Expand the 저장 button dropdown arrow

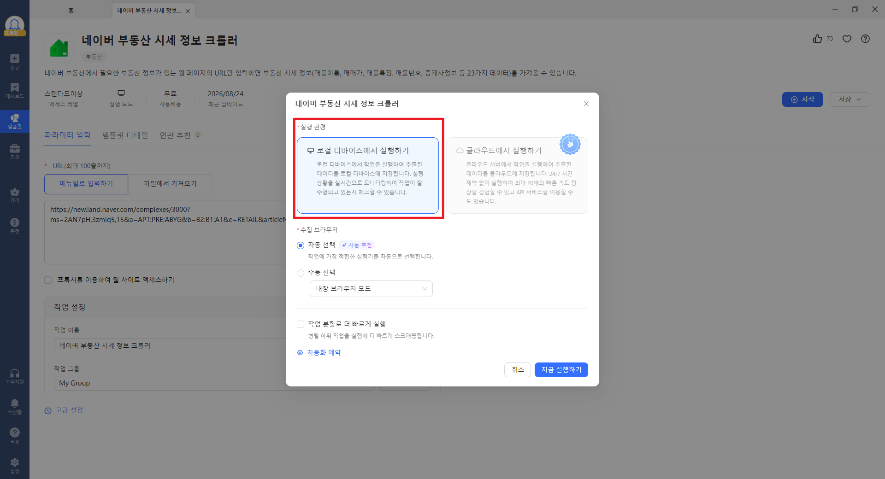(859, 99)
